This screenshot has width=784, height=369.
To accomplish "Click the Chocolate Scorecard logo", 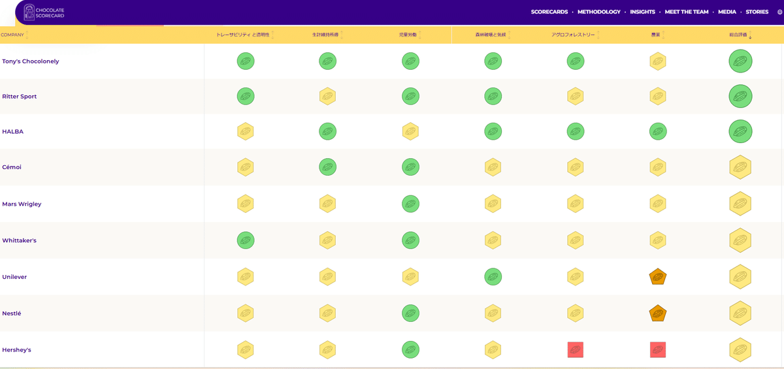I will [x=44, y=12].
